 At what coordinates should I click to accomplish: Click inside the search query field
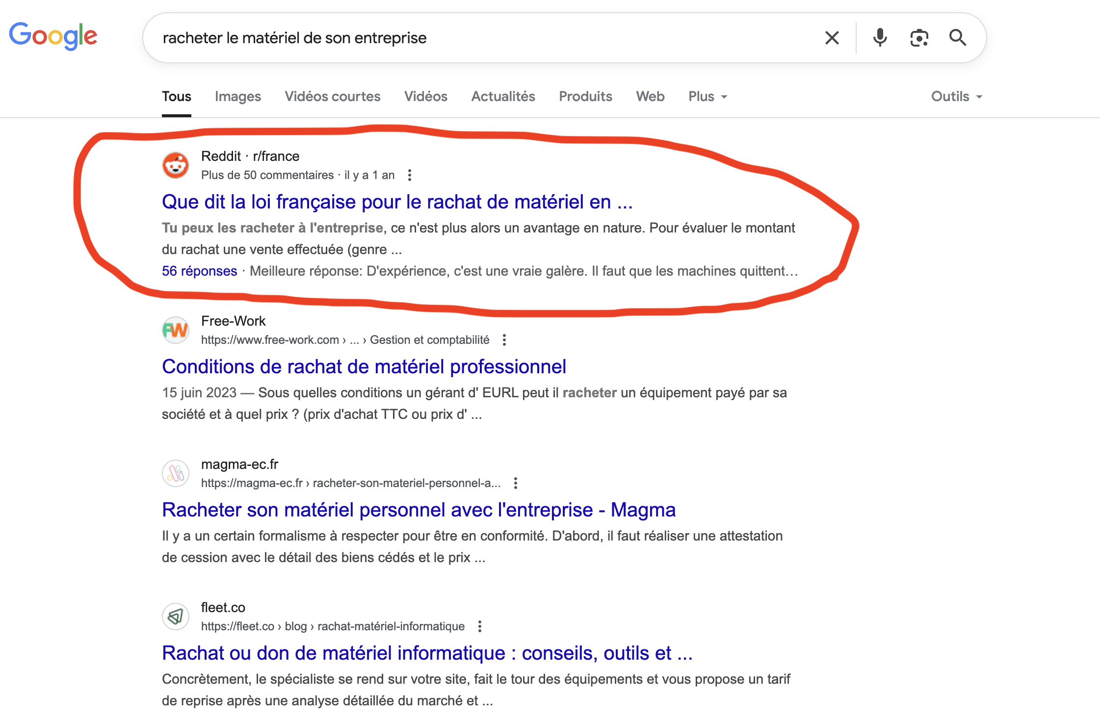(442, 37)
